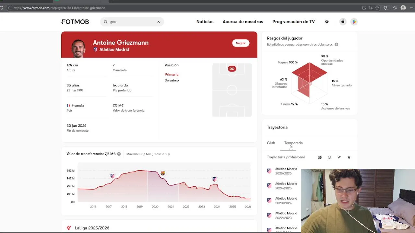Open the browser split screen icon
The height and width of the screenshot is (233, 415).
364,8
